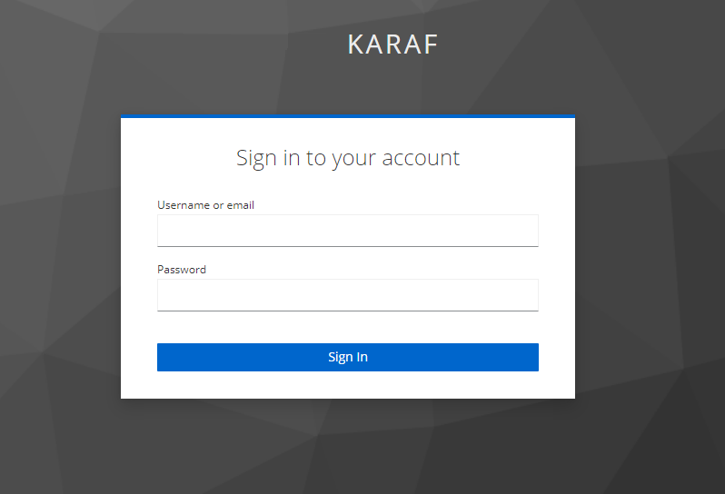The image size is (725, 494).
Task: Click the KARAF realm title
Action: click(x=392, y=44)
